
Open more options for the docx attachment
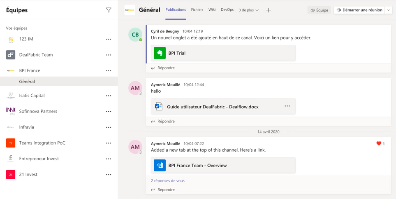[x=287, y=106]
